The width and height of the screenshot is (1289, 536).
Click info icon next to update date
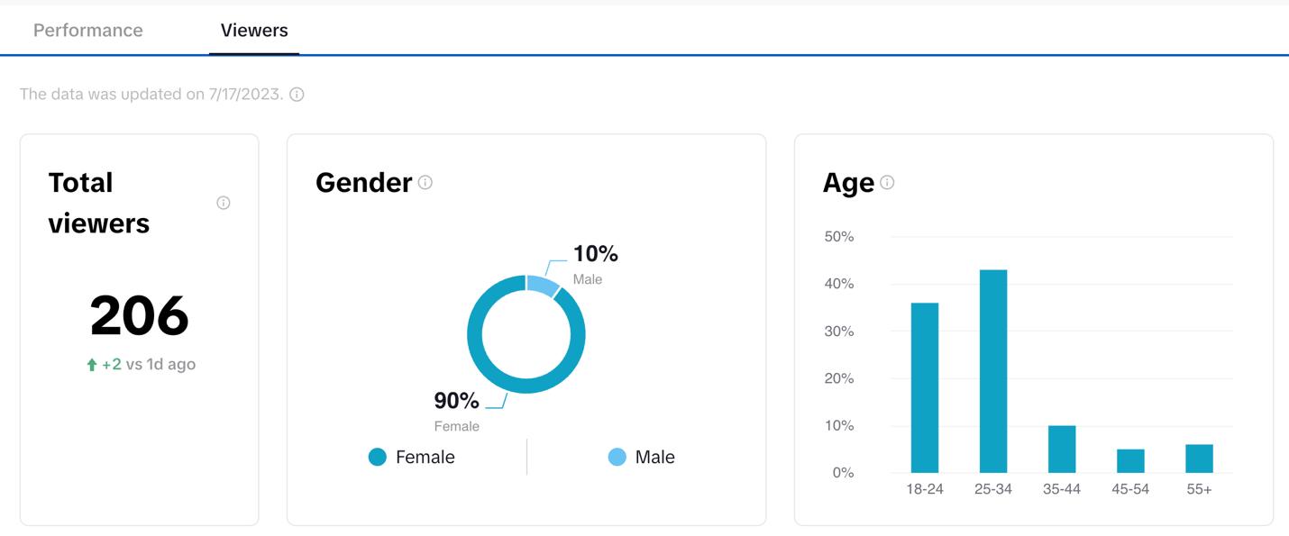[x=297, y=95]
